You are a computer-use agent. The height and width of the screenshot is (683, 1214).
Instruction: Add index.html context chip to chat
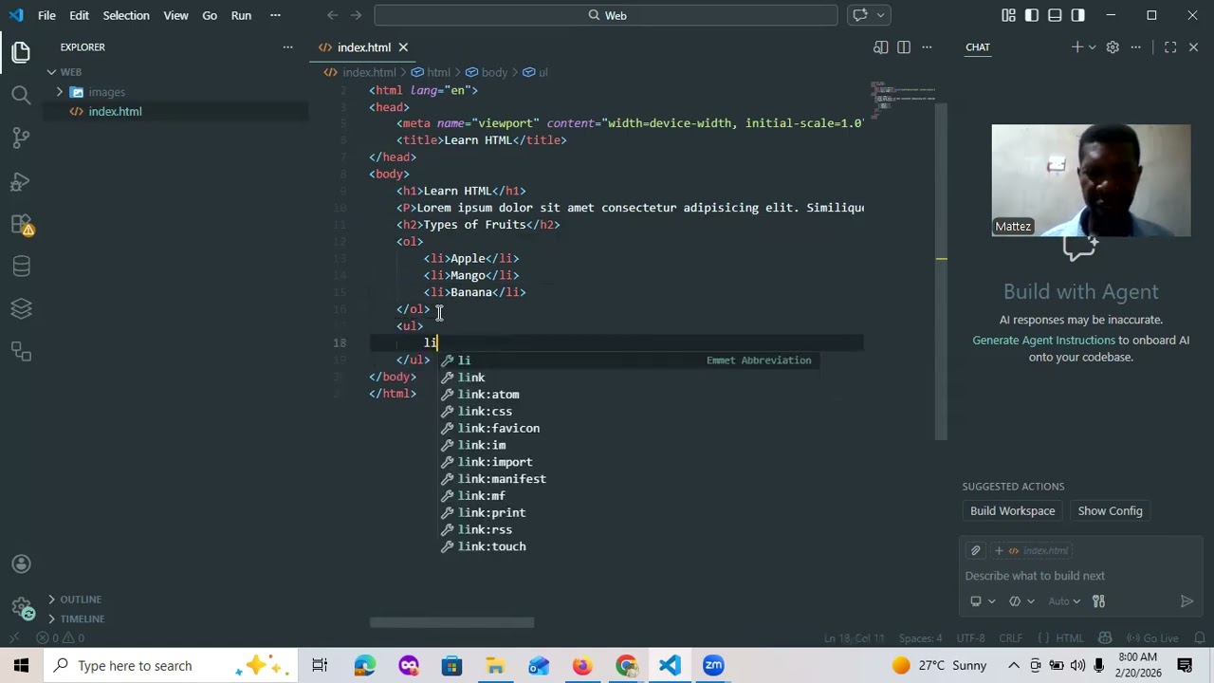coord(1031,550)
